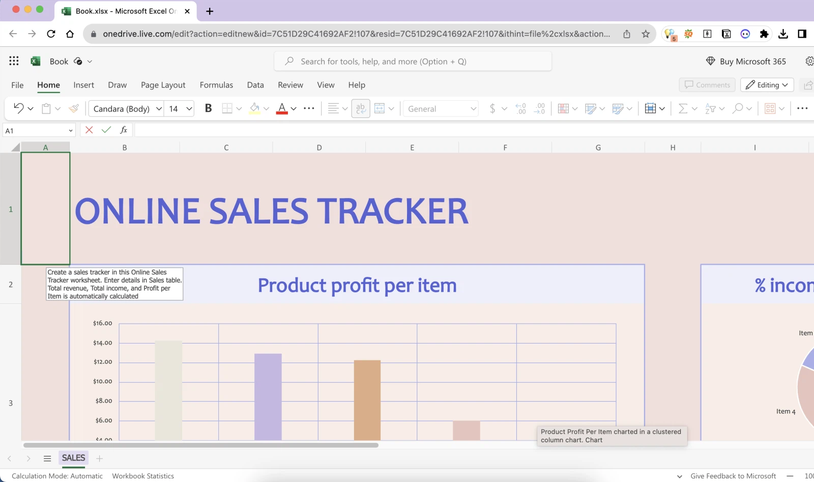Open the Microsoft apps launcher grid

14,61
